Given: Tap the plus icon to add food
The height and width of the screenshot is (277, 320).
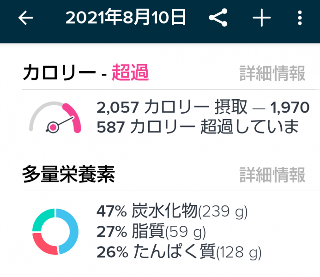Looking at the screenshot, I should [x=261, y=18].
